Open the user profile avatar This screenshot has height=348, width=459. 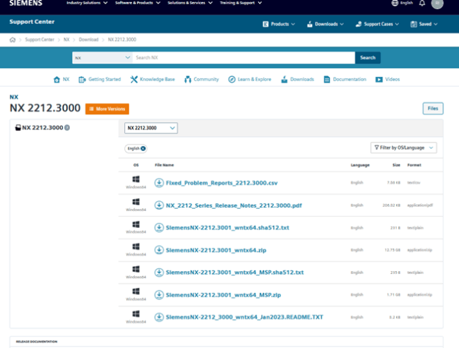[x=437, y=4]
